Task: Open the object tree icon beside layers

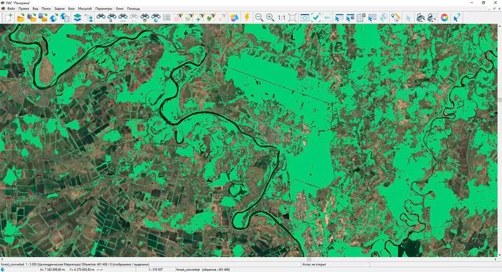Action: coord(88,18)
